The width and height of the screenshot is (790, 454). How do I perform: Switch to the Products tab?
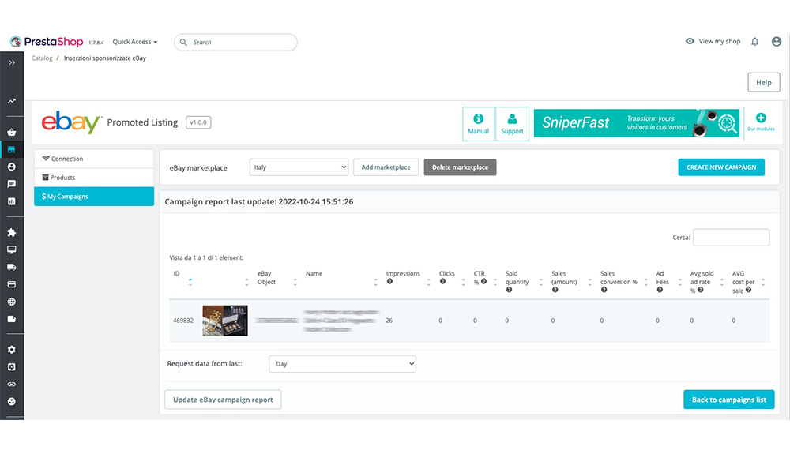pyautogui.click(x=94, y=178)
